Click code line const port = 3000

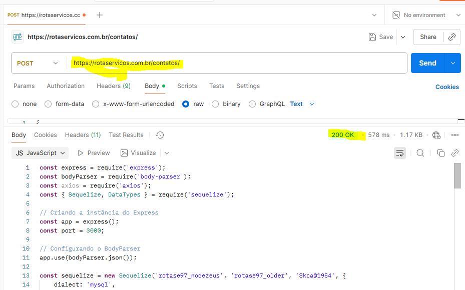[x=72, y=231]
